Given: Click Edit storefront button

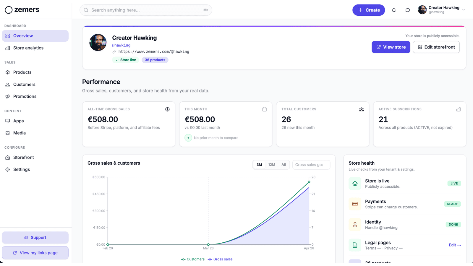Looking at the screenshot, I should pos(436,47).
